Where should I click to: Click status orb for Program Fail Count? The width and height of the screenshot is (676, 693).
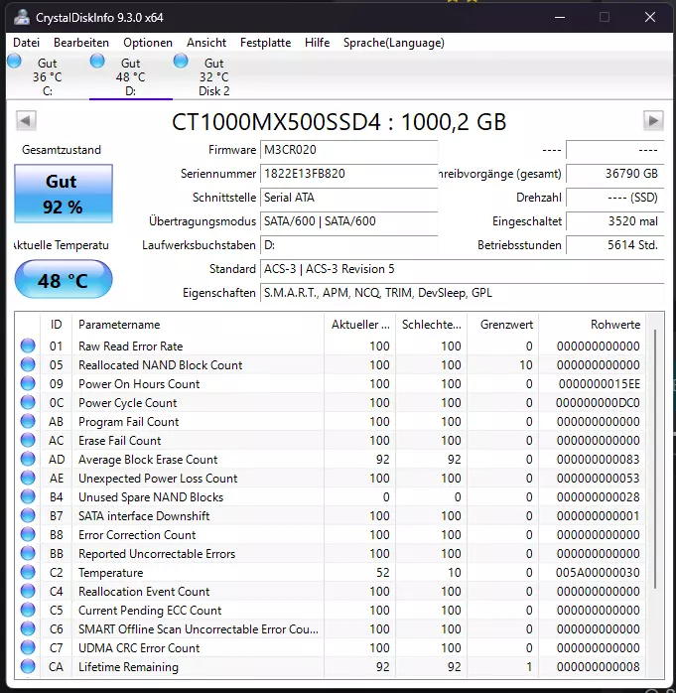click(28, 421)
